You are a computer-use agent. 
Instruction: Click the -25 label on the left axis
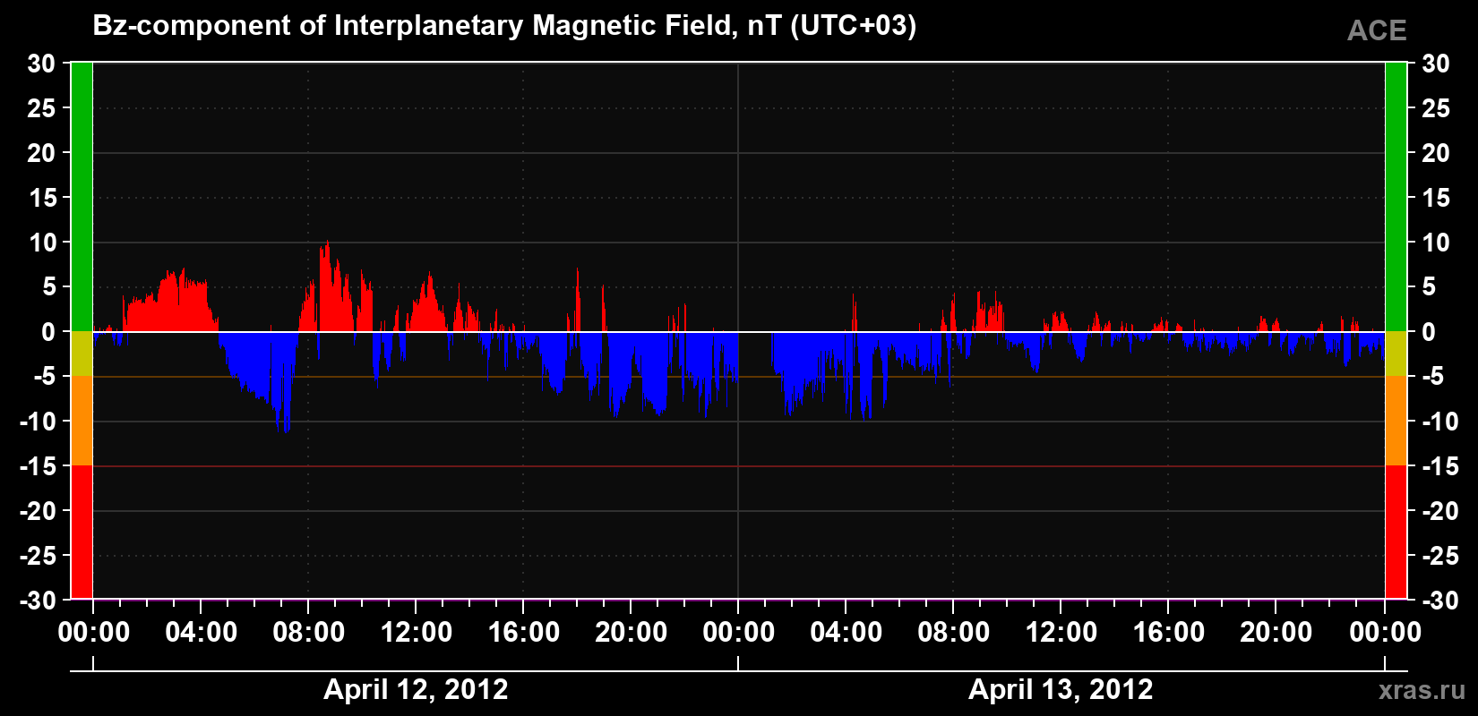pyautogui.click(x=37, y=556)
